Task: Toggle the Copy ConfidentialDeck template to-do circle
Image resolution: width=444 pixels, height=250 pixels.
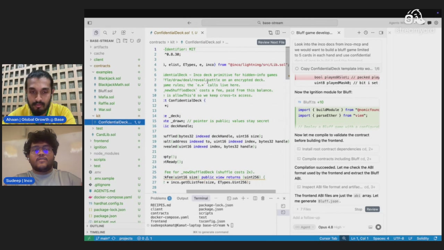Action: [297, 69]
